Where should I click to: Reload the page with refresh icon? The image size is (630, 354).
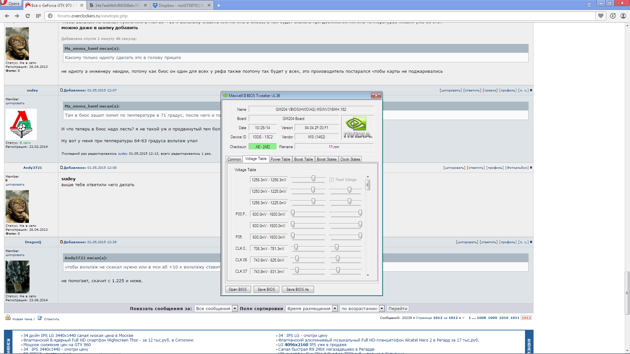coord(28,16)
